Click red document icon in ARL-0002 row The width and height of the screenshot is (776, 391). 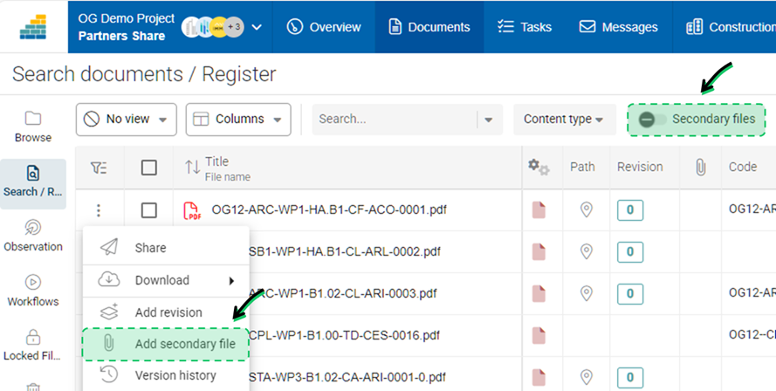(539, 251)
